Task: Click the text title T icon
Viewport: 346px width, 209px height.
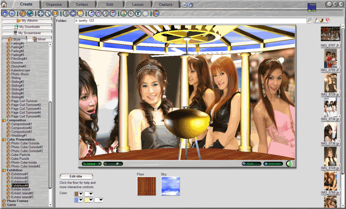Action: (138, 14)
